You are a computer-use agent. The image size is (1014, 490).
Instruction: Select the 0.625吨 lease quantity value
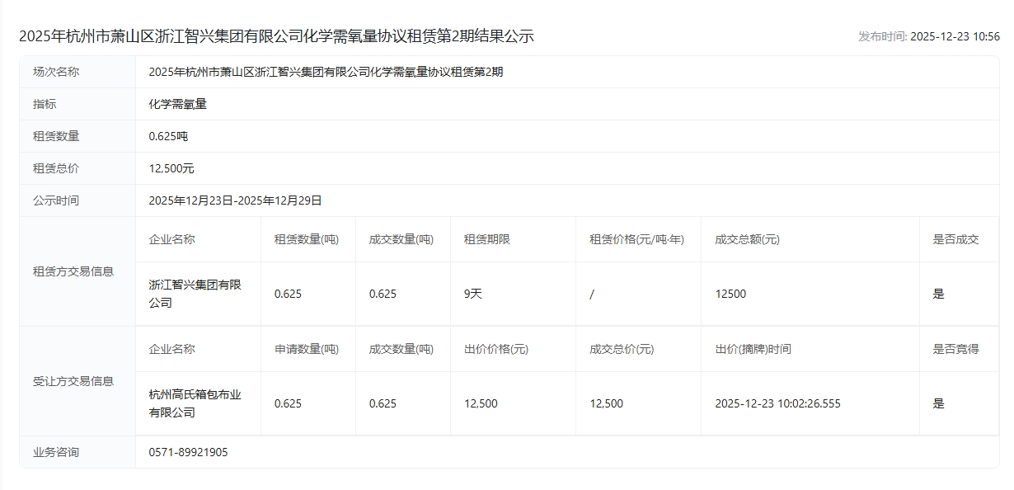pyautogui.click(x=168, y=136)
